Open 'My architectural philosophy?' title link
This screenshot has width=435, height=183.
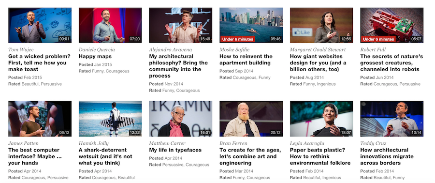coord(178,66)
